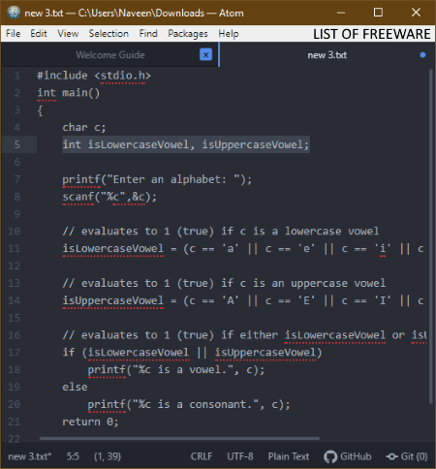The image size is (436, 469).
Task: Open the GitHub panel from status bar
Action: [348, 456]
